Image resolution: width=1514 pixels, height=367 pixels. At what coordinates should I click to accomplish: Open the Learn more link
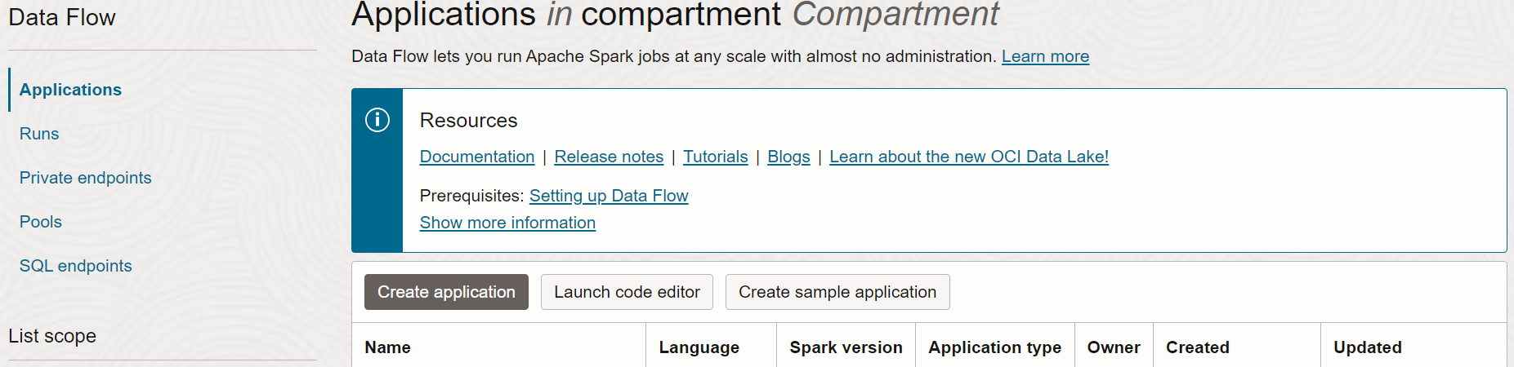(x=1045, y=56)
